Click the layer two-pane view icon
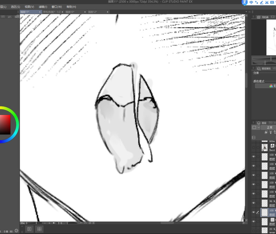The height and width of the screenshot is (234, 276). click(x=254, y=138)
